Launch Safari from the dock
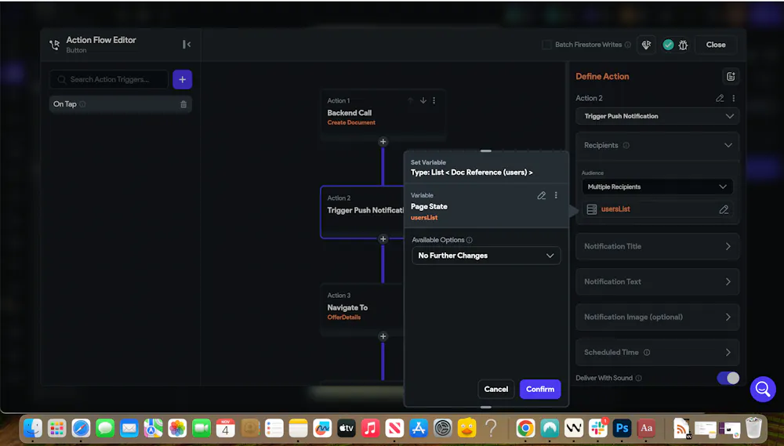This screenshot has height=446, width=784. (81, 427)
